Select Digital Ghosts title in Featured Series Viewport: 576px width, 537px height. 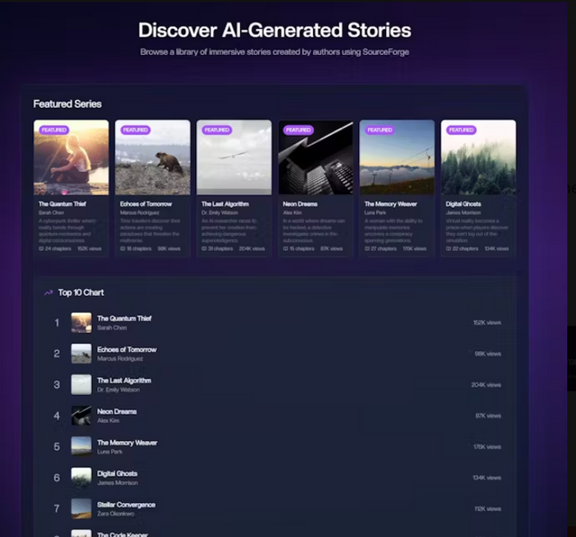463,204
